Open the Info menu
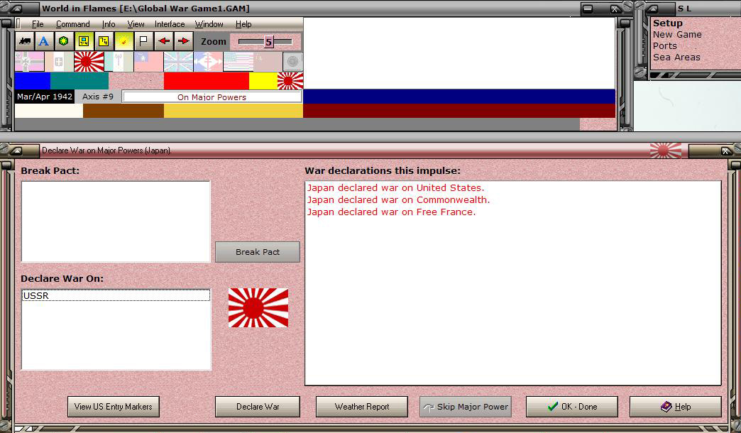The width and height of the screenshot is (741, 433). [x=108, y=24]
